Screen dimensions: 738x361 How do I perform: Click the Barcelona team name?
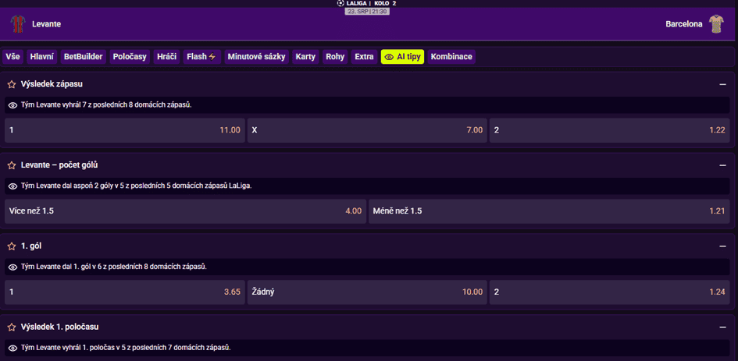point(684,24)
